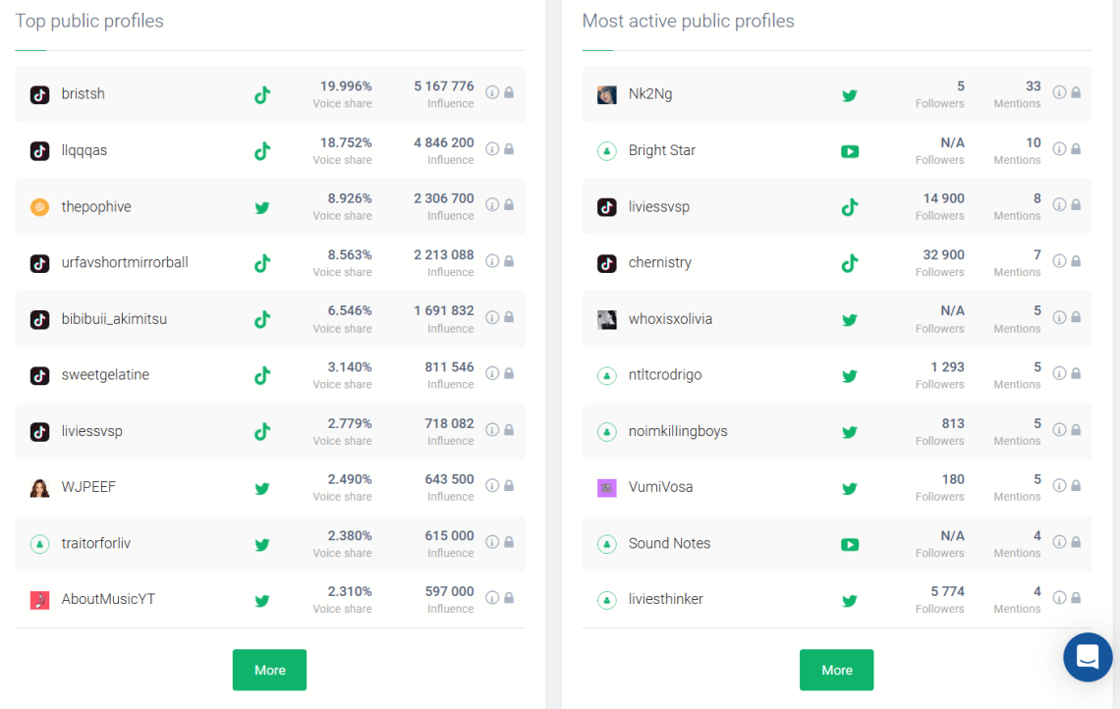
Task: Click Twitter platform icon for WJPEEF
Action: [x=262, y=488]
